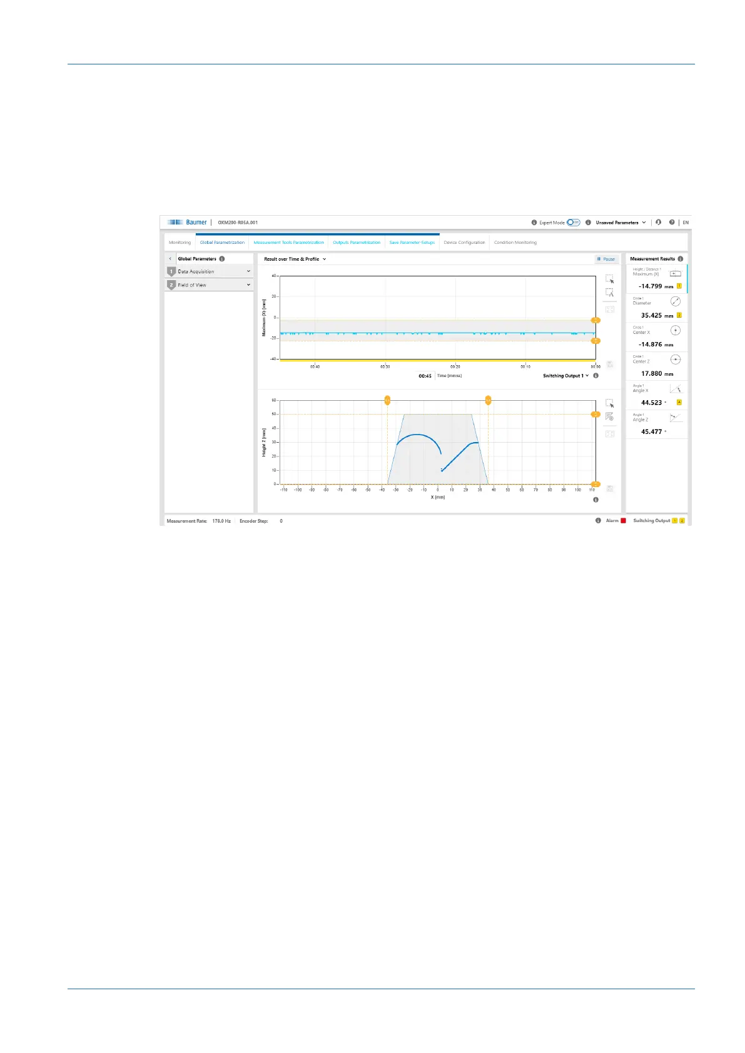
Task: Adjust lower threshold handle on time chart
Action: 595,341
